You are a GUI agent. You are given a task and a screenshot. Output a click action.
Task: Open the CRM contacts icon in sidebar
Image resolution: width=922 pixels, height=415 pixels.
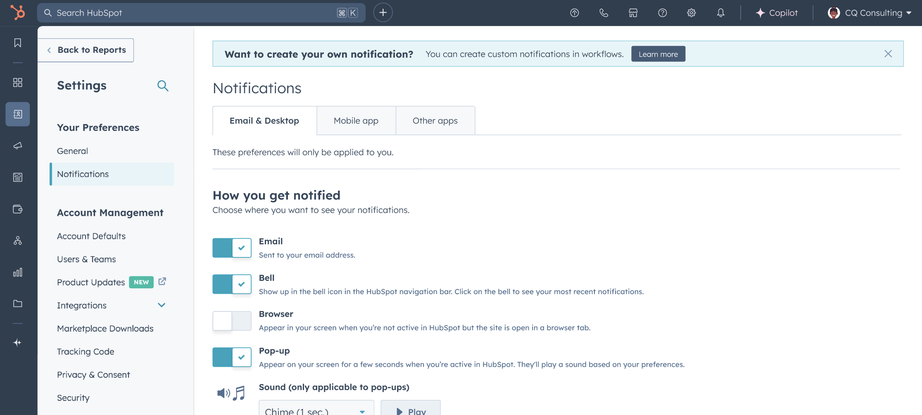(x=17, y=114)
